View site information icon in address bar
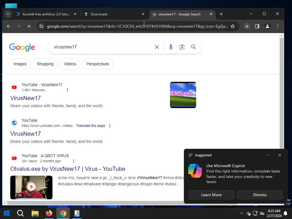Screen dimensions: 292x219 point(41,26)
